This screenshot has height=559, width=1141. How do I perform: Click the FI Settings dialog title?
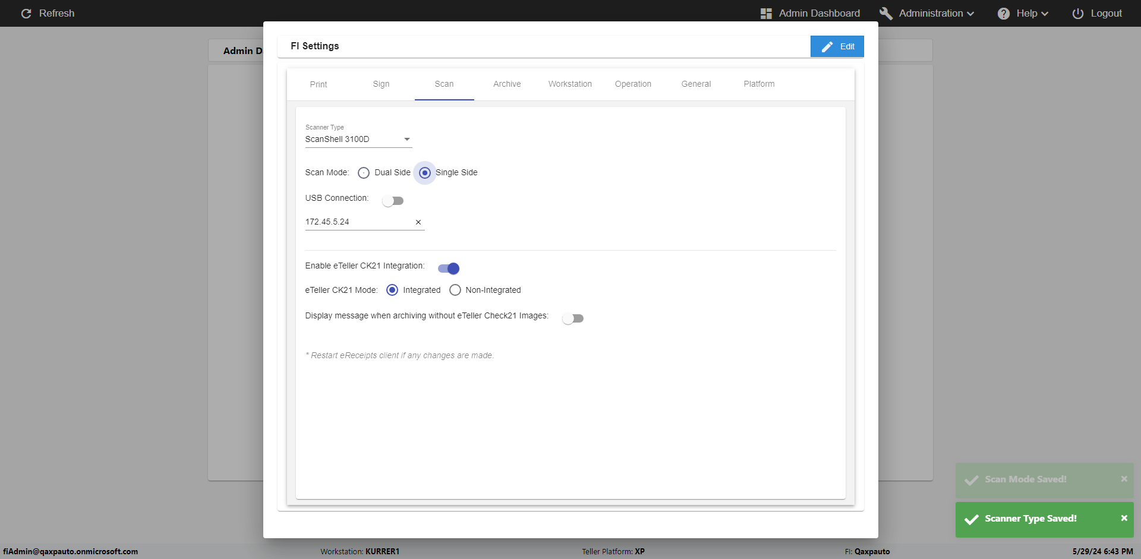(x=315, y=46)
